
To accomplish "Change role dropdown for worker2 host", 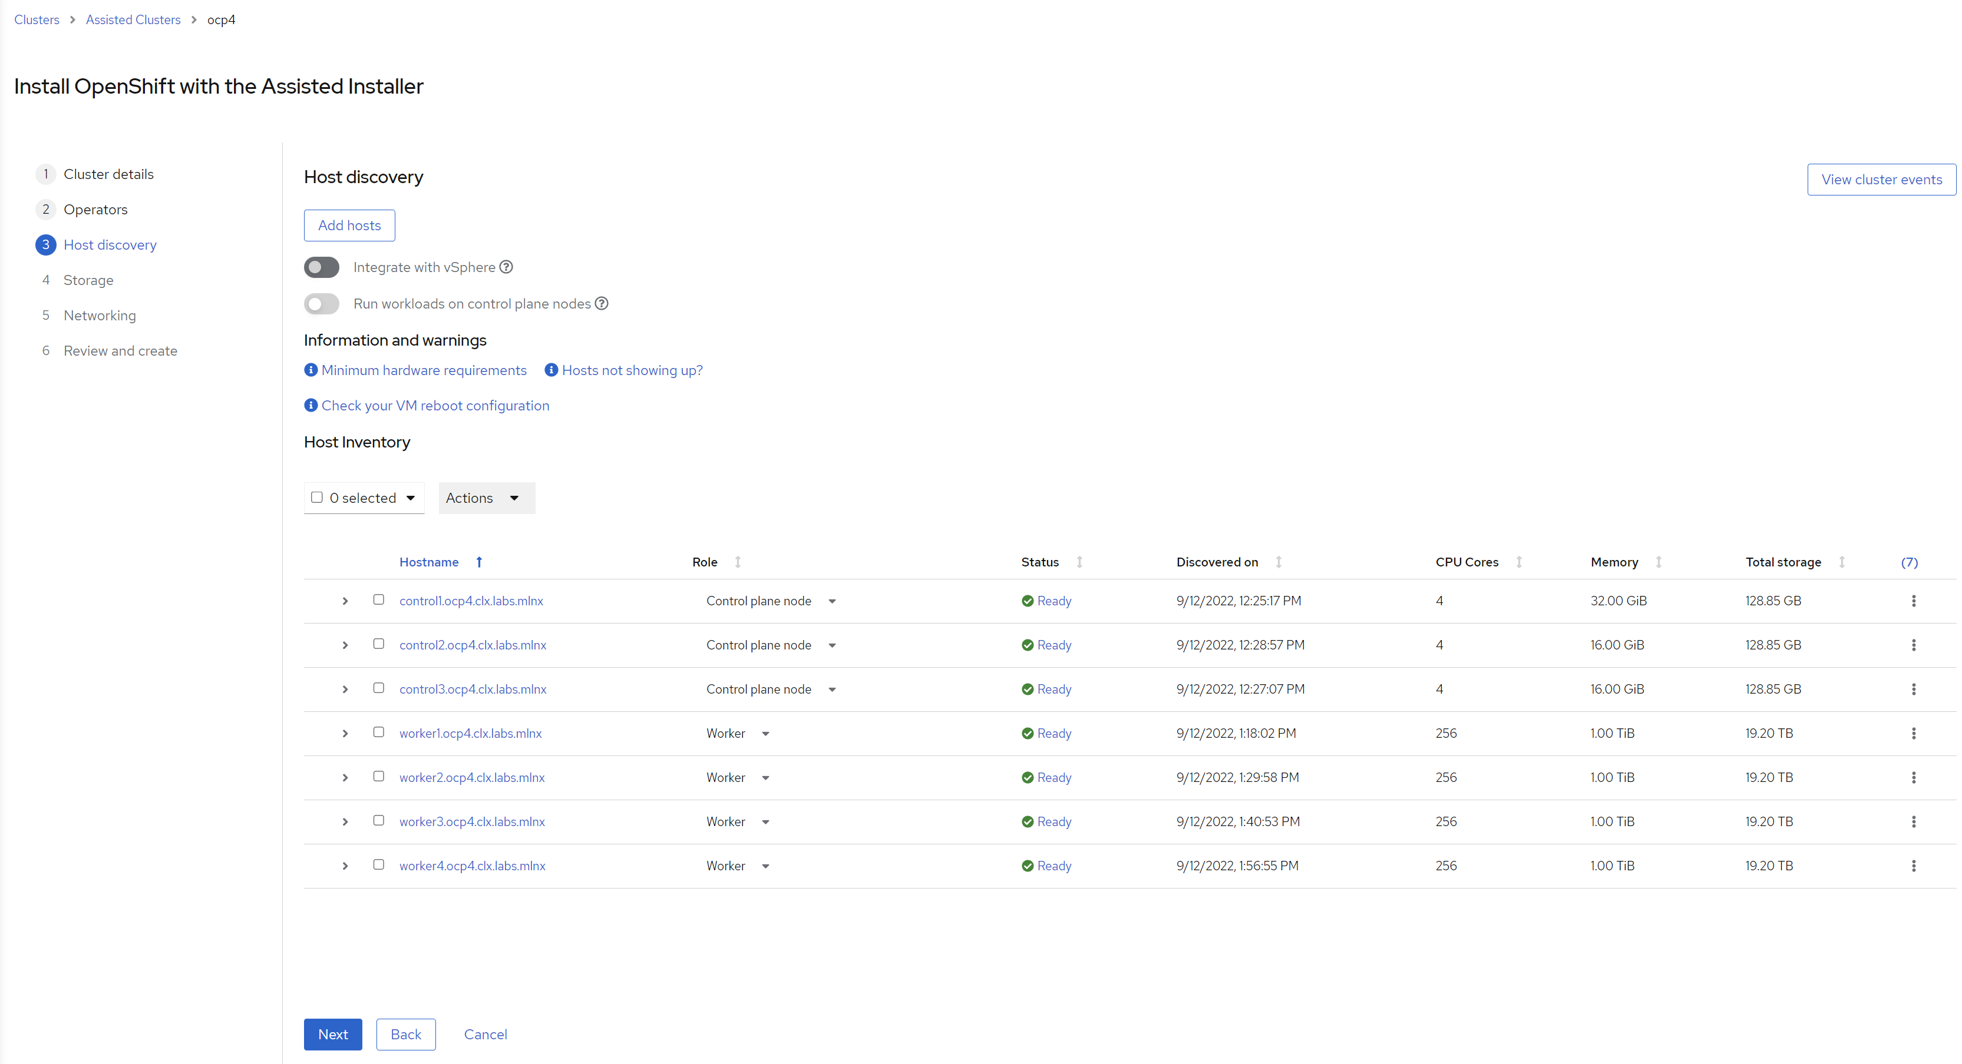I will tap(738, 778).
